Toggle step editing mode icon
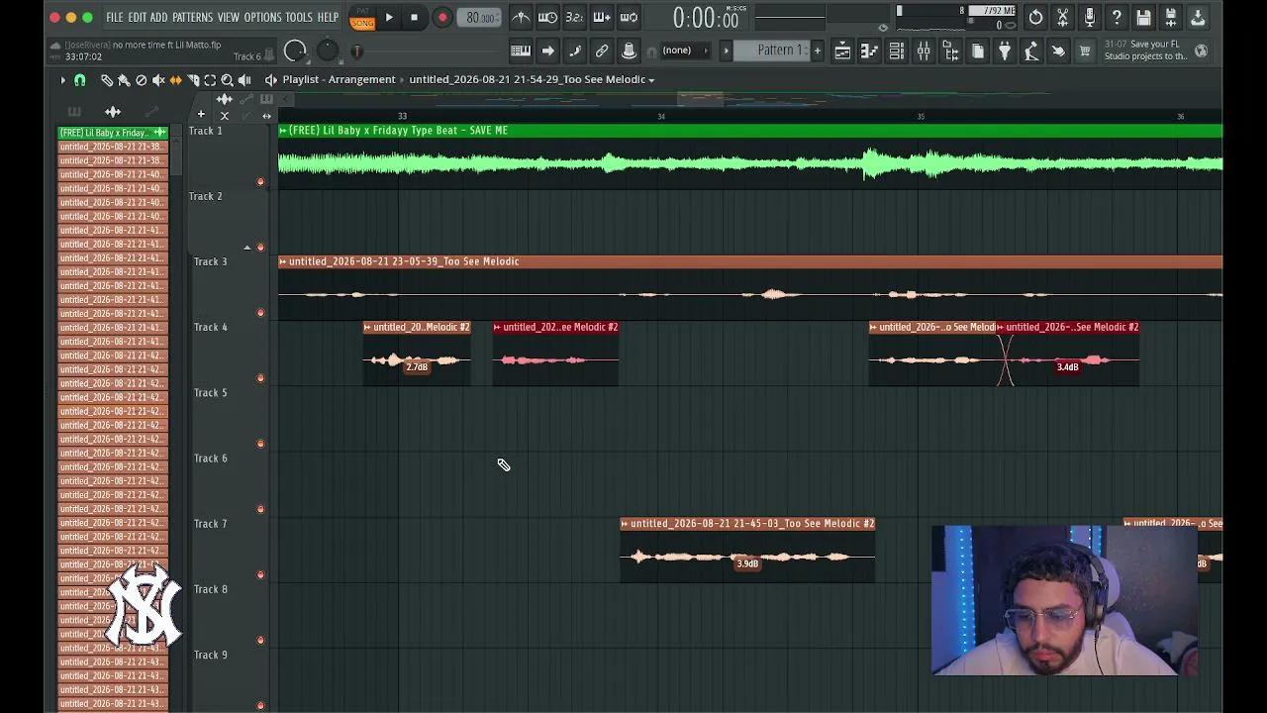The image size is (1267, 713). click(575, 51)
